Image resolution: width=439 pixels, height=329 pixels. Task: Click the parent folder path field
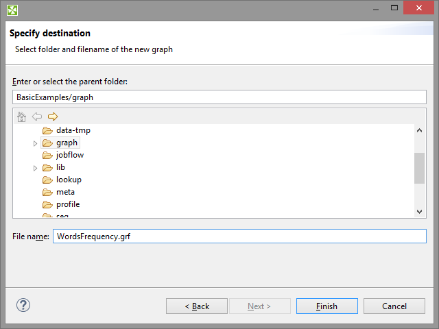click(219, 97)
